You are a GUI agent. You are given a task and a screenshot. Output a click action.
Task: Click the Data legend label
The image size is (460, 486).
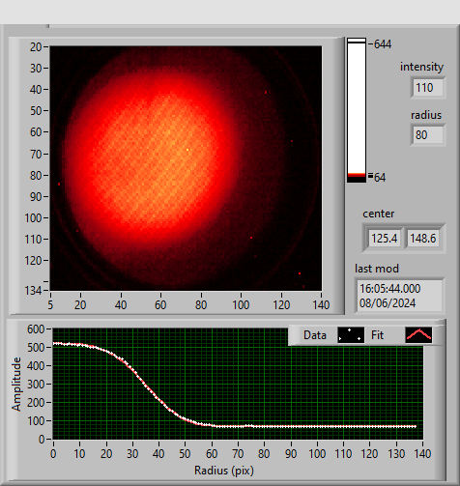tap(315, 335)
